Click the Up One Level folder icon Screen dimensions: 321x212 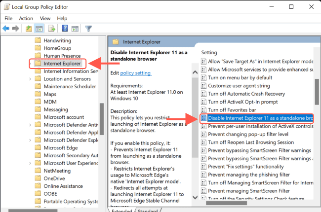(x=29, y=29)
